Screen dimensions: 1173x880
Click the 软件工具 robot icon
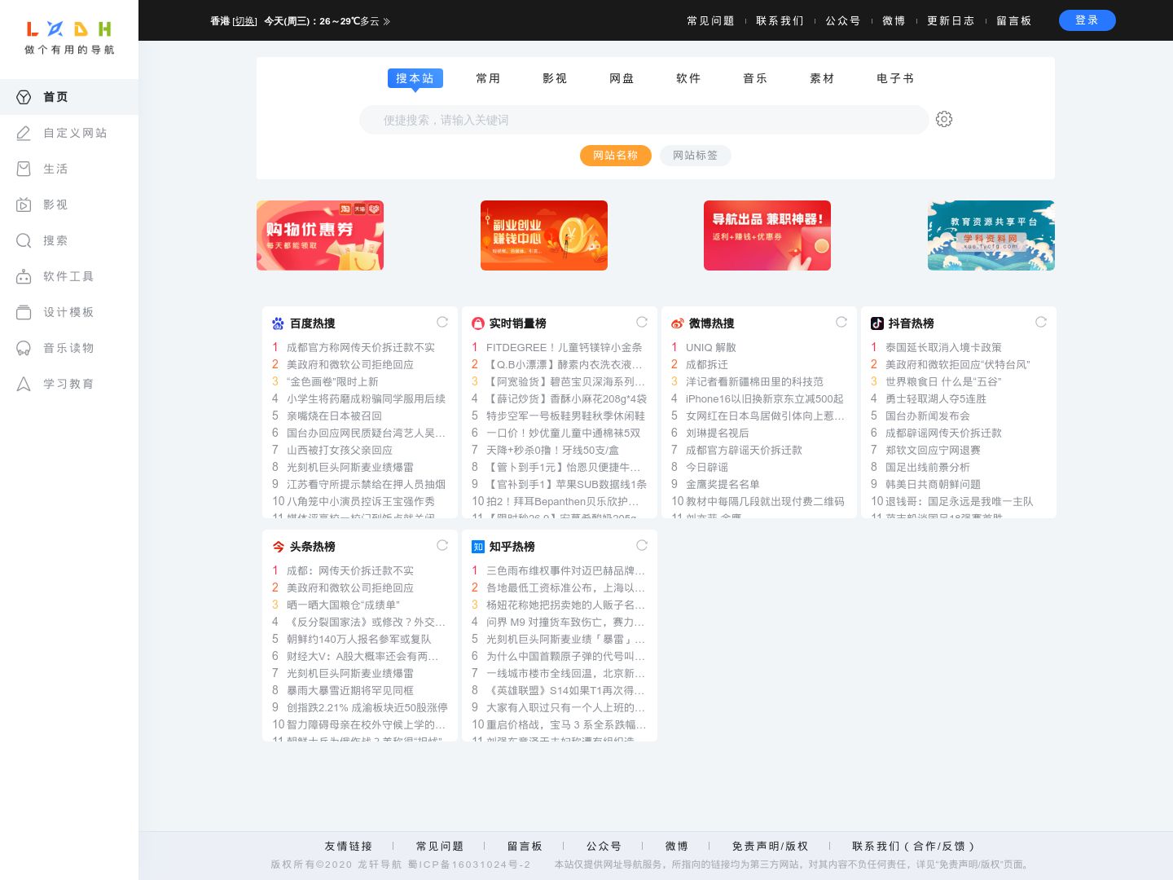click(24, 276)
